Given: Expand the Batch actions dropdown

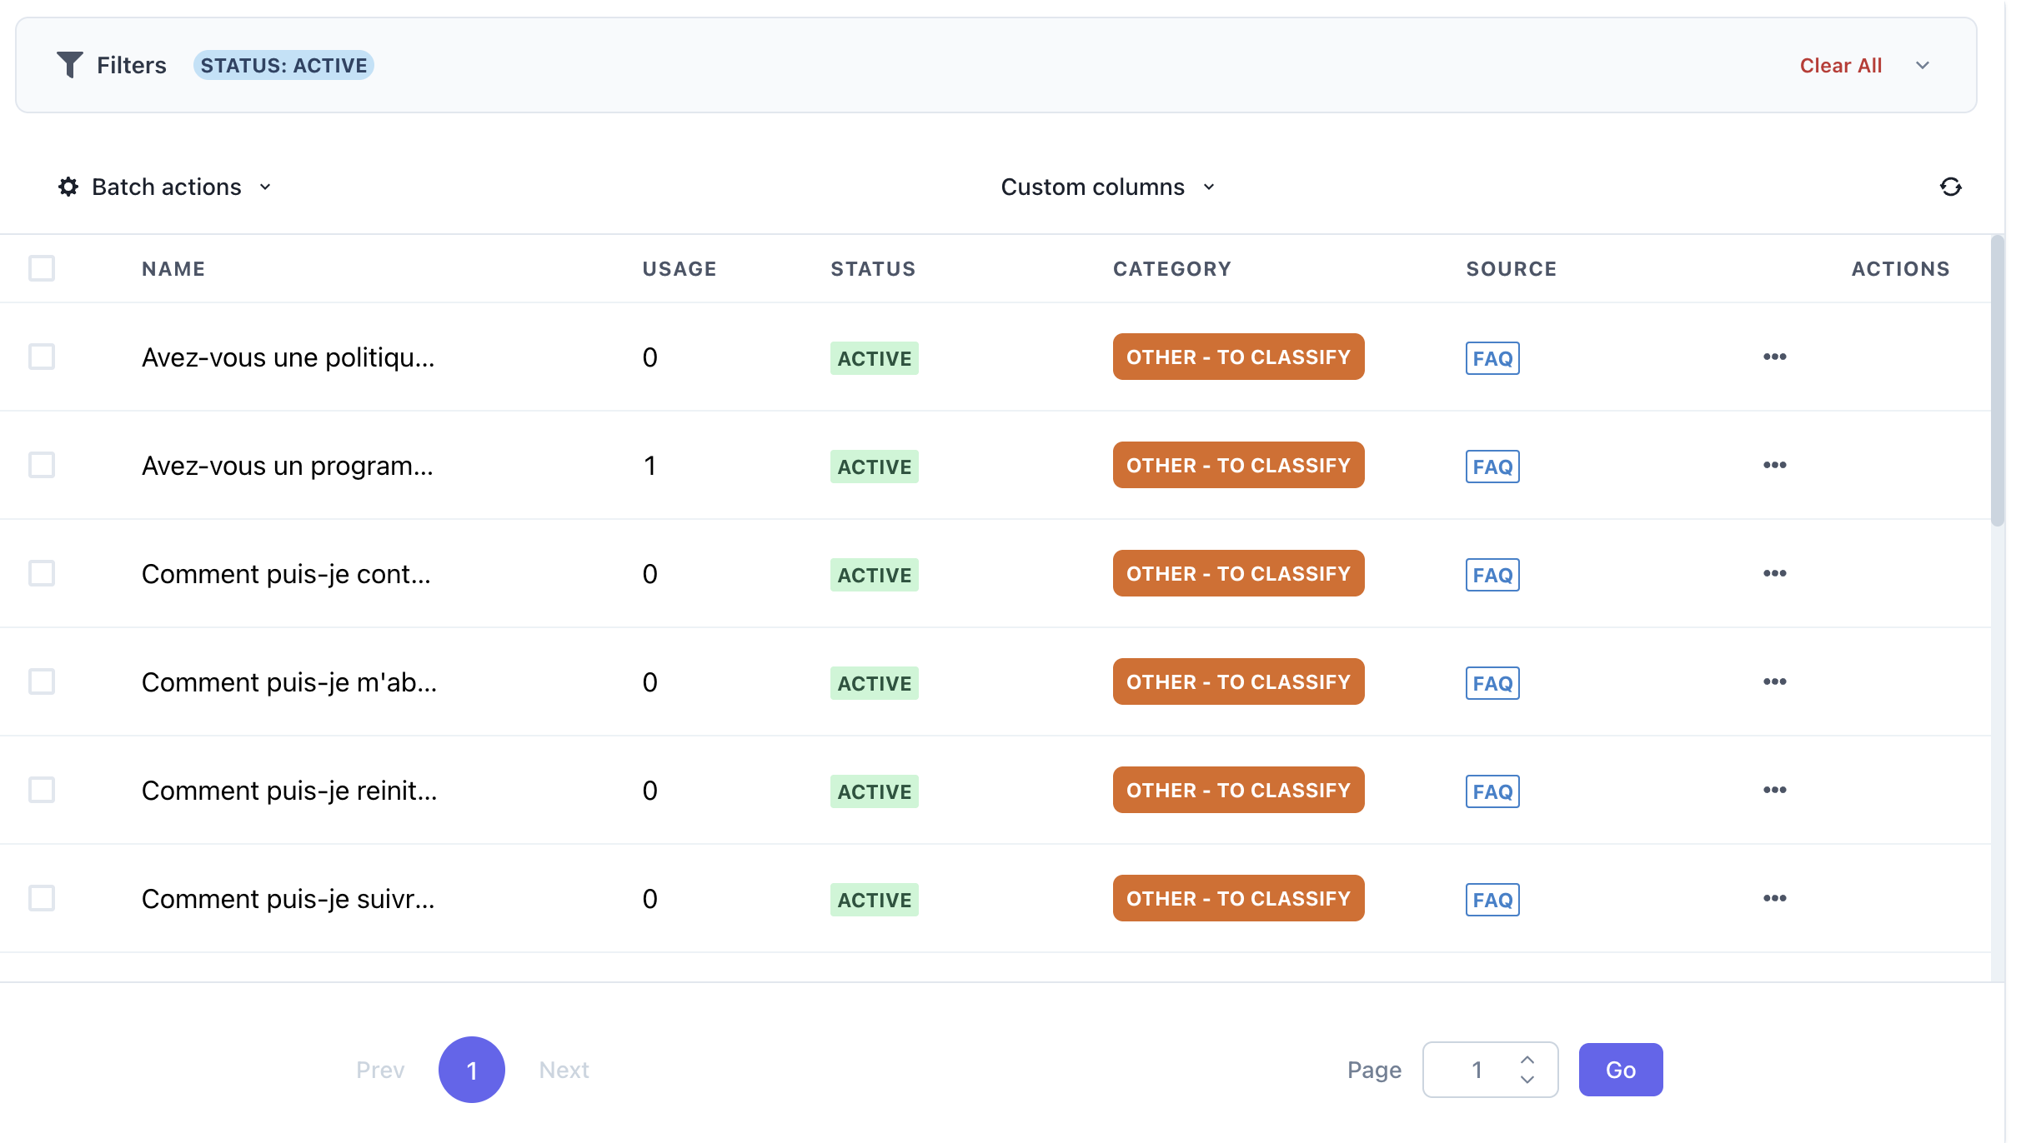Looking at the screenshot, I should point(264,187).
